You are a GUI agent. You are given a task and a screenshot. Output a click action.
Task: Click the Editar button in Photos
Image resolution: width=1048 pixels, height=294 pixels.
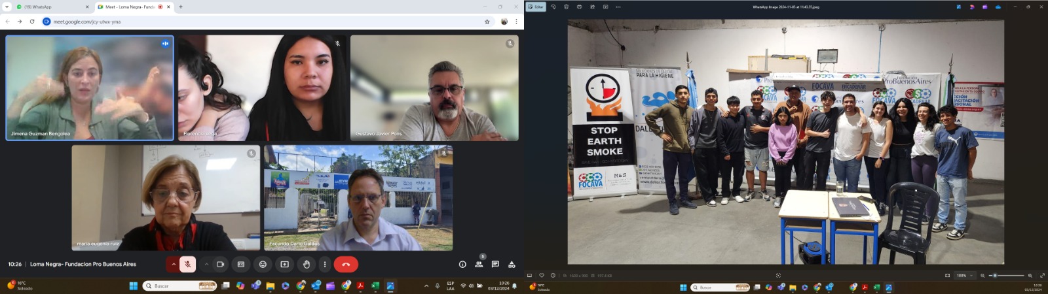tap(536, 7)
